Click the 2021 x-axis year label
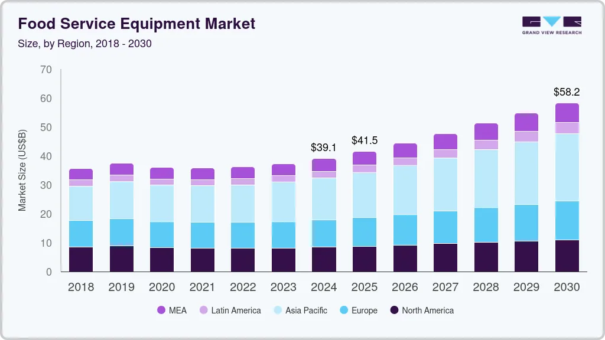The height and width of the screenshot is (340, 605). pyautogui.click(x=203, y=287)
